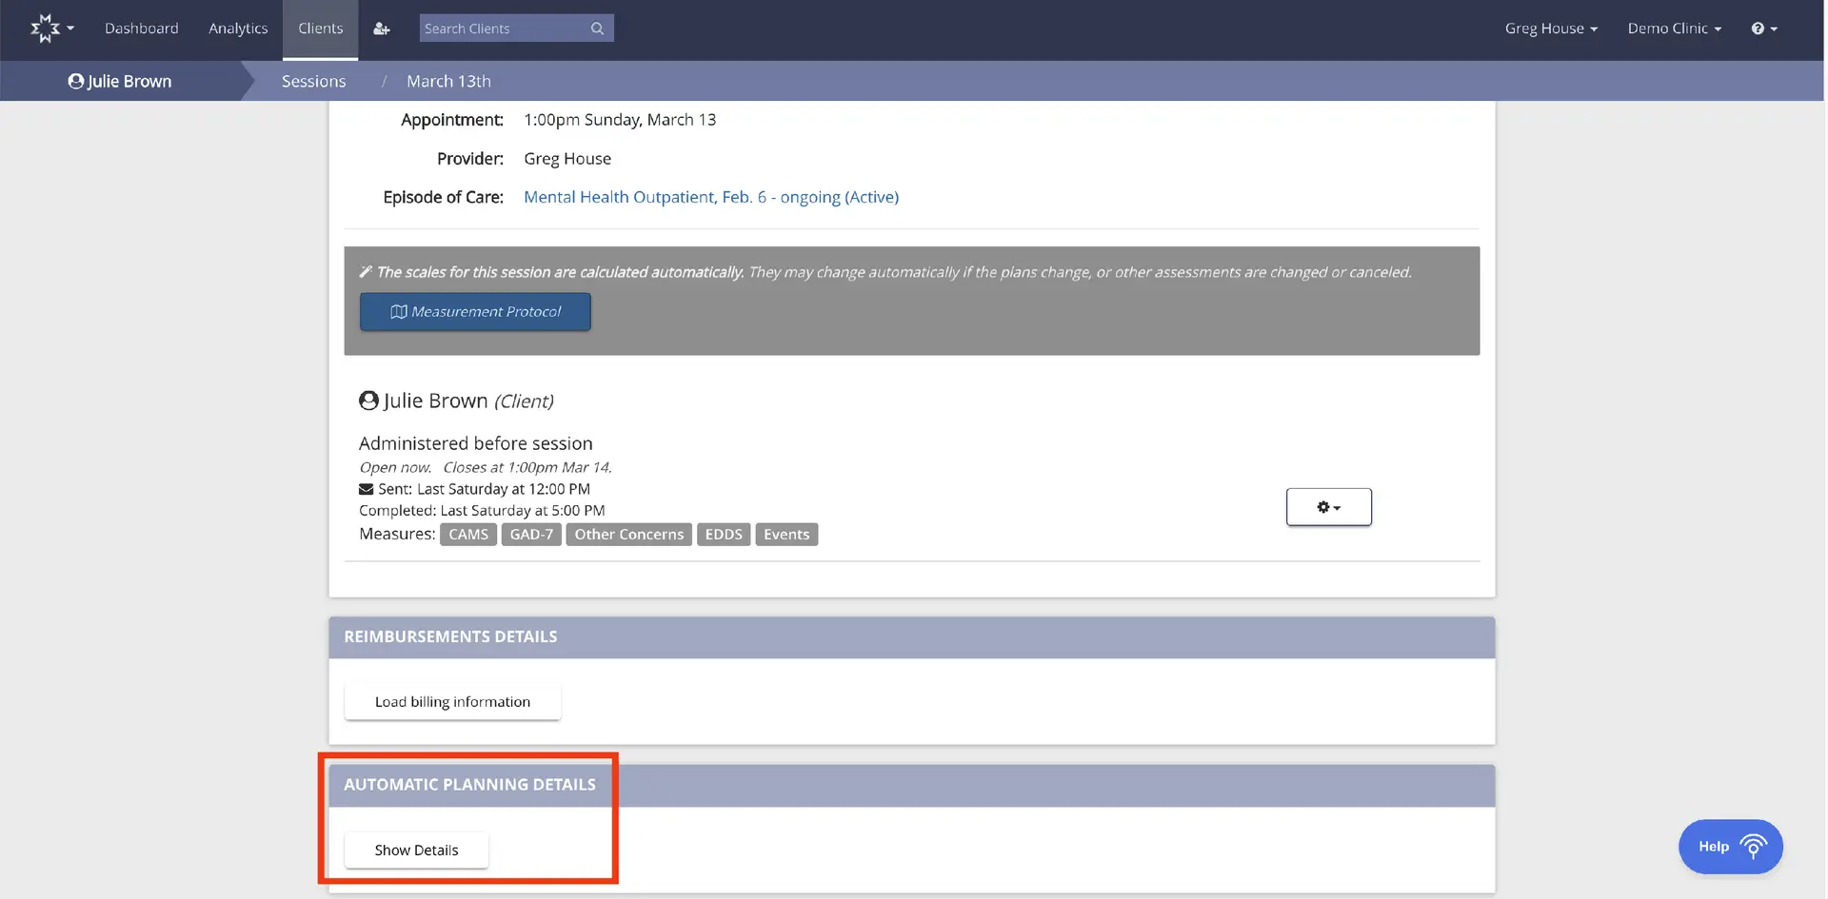Focus the Search Clients field
The width and height of the screenshot is (1828, 899).
pos(505,29)
